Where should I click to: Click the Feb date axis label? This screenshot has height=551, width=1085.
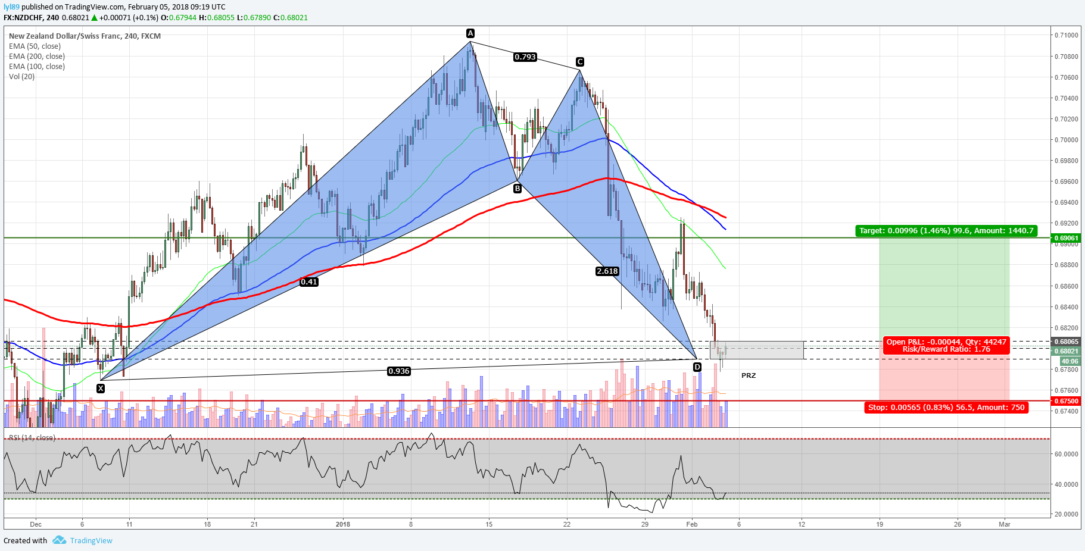[692, 524]
